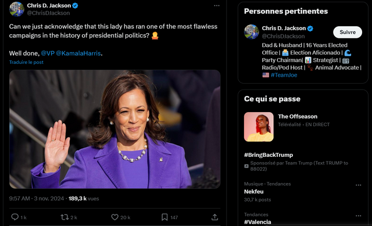Repost the tweet using retweet icon
372x226 pixels.
[65, 217]
